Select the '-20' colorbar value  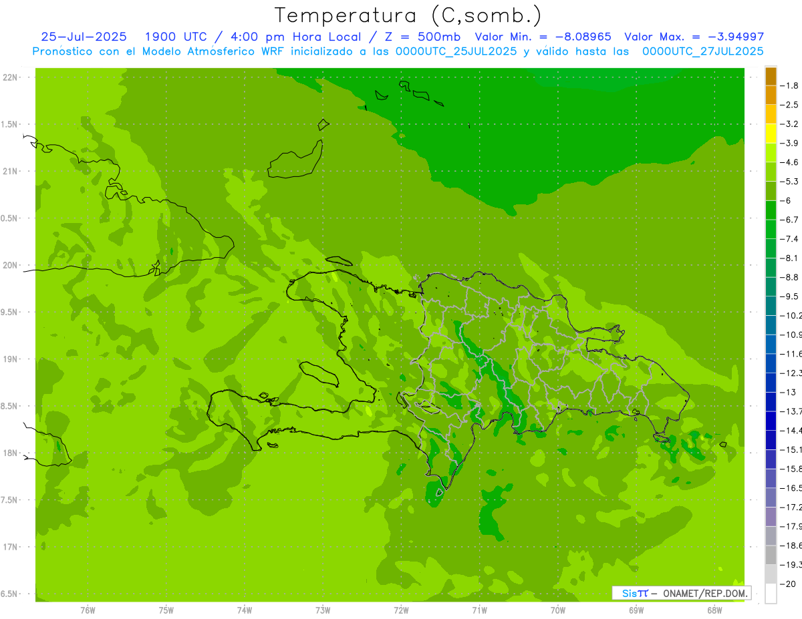pyautogui.click(x=789, y=584)
